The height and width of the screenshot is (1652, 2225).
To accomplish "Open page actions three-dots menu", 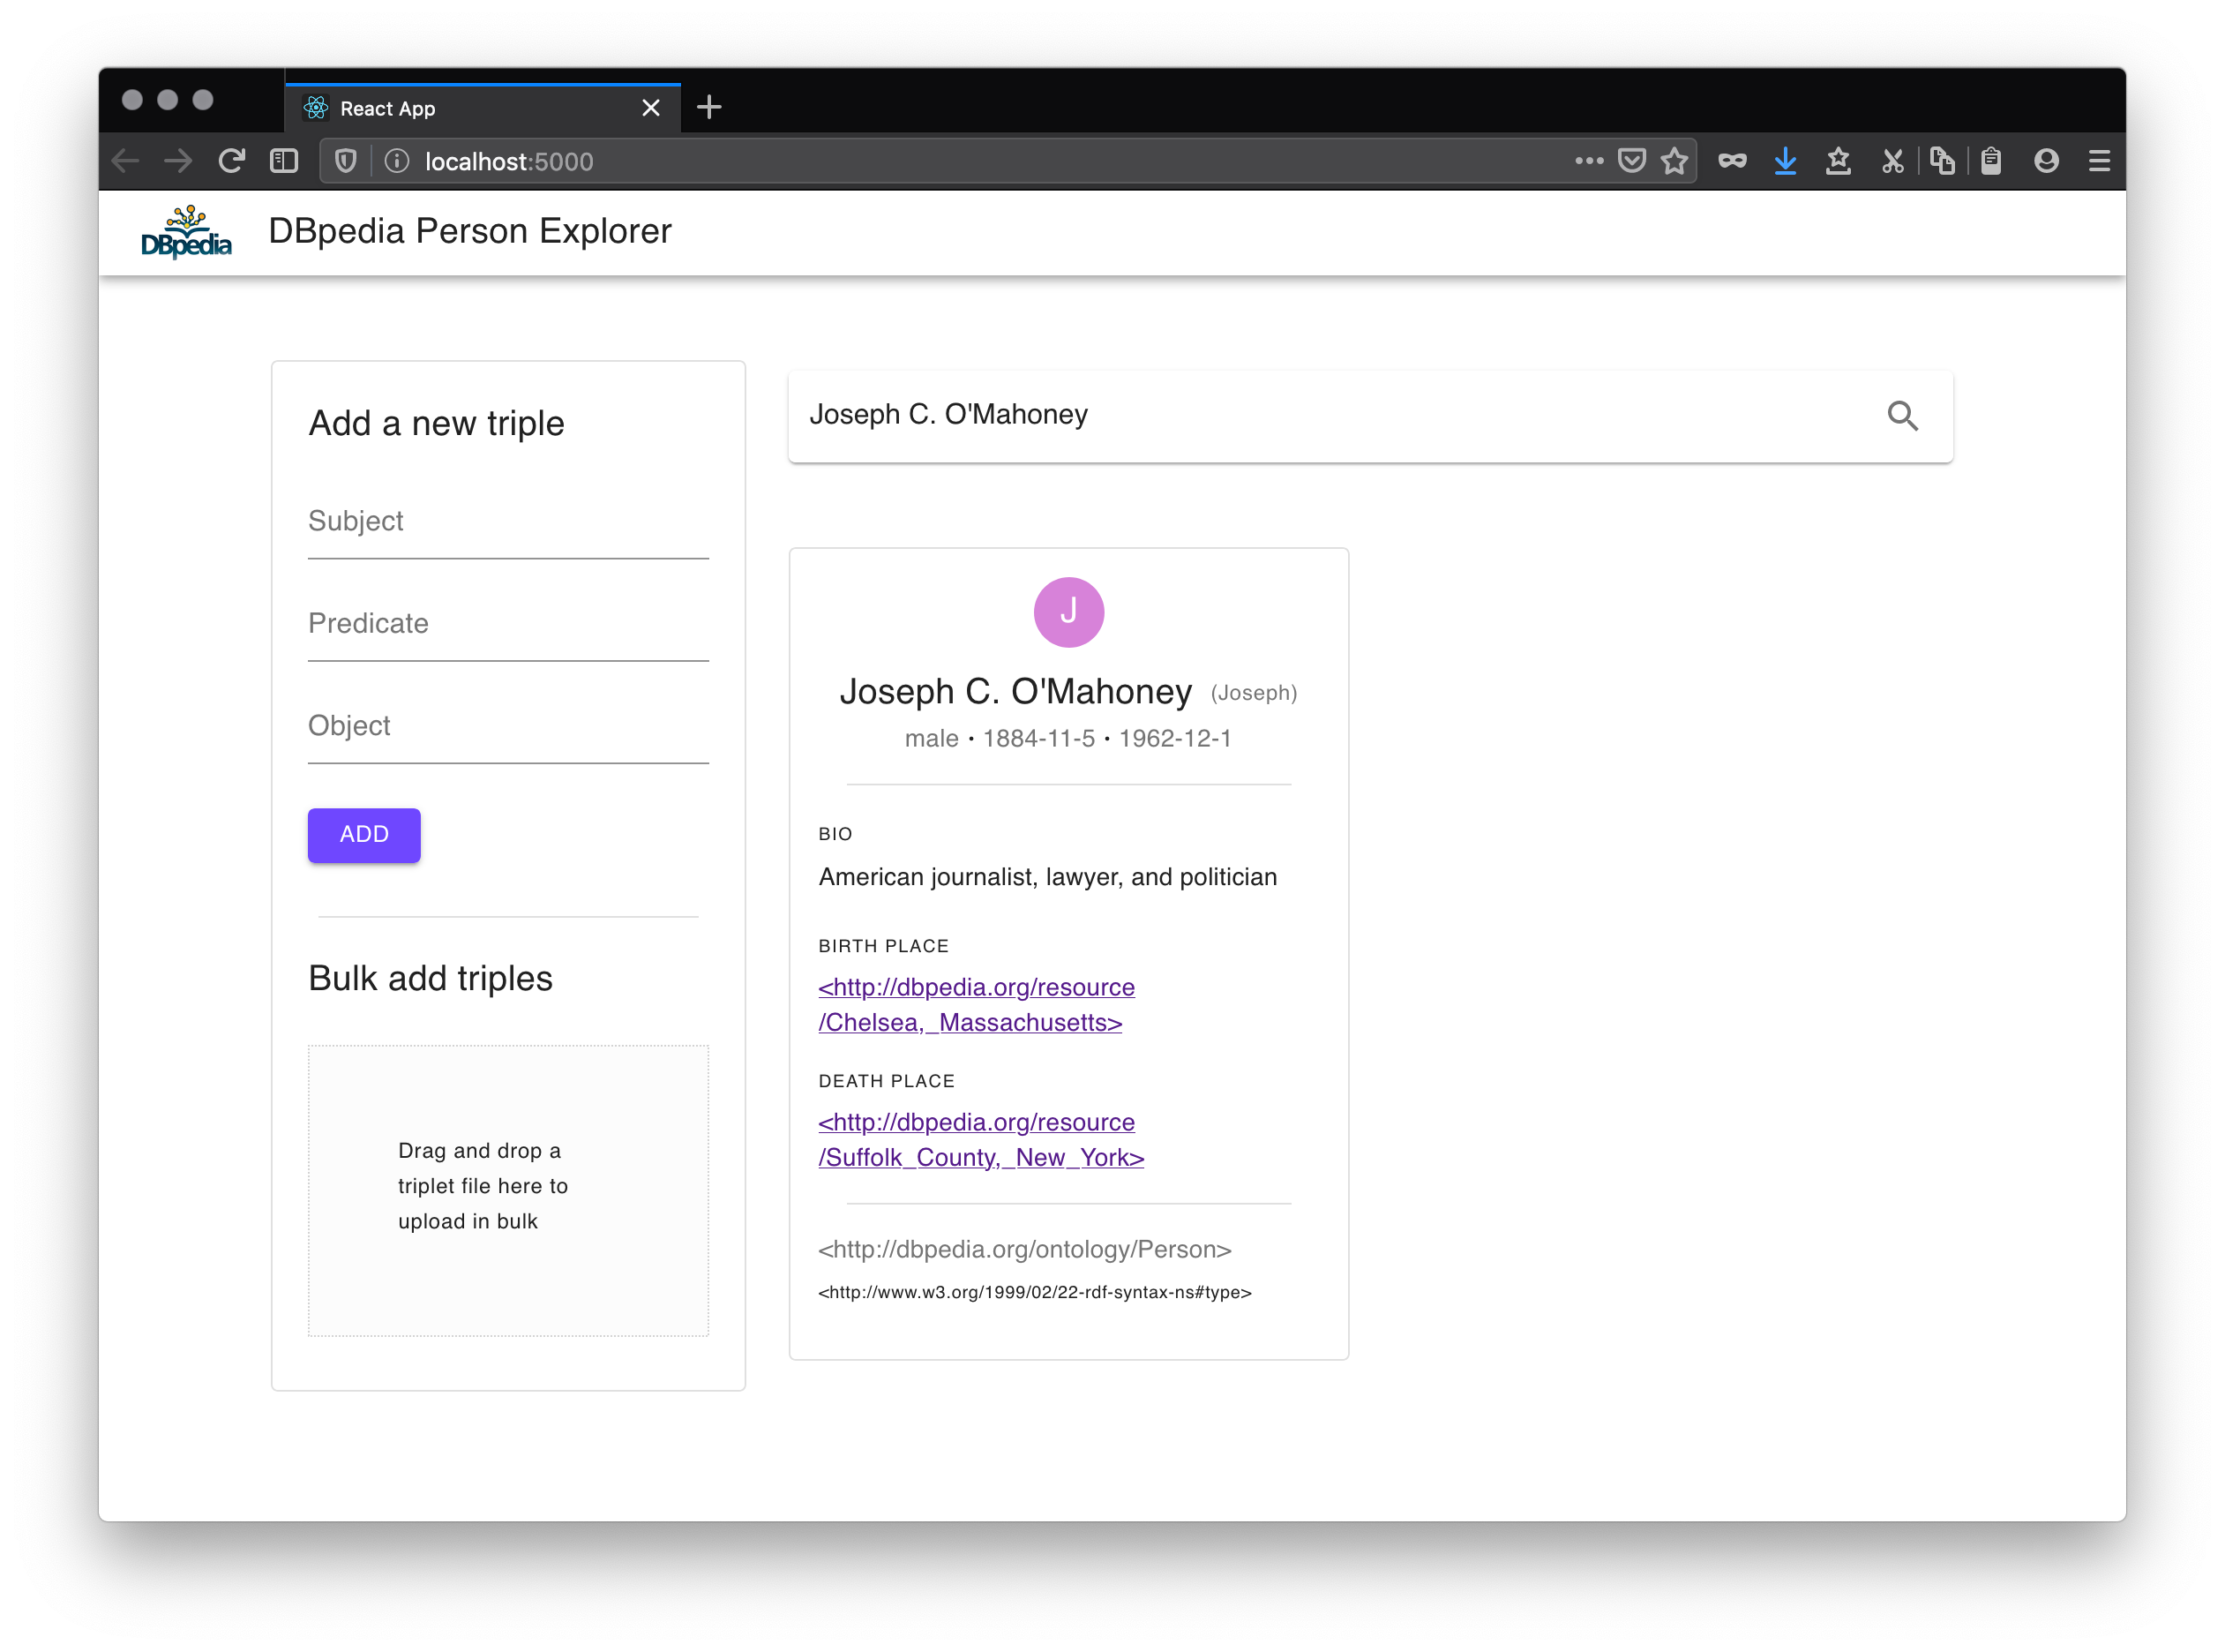I will pyautogui.click(x=1588, y=161).
